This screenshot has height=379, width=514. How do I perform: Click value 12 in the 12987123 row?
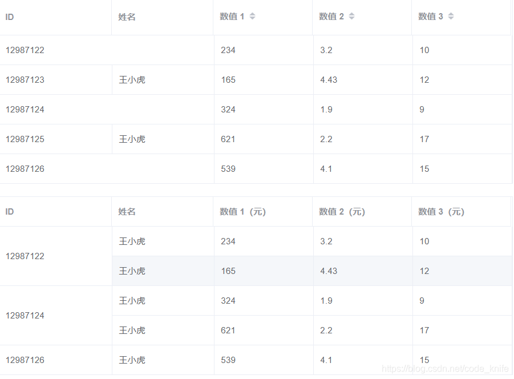tap(424, 80)
